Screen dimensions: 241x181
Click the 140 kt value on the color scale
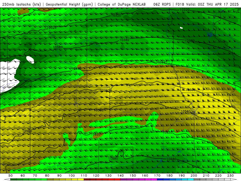(x=121, y=176)
